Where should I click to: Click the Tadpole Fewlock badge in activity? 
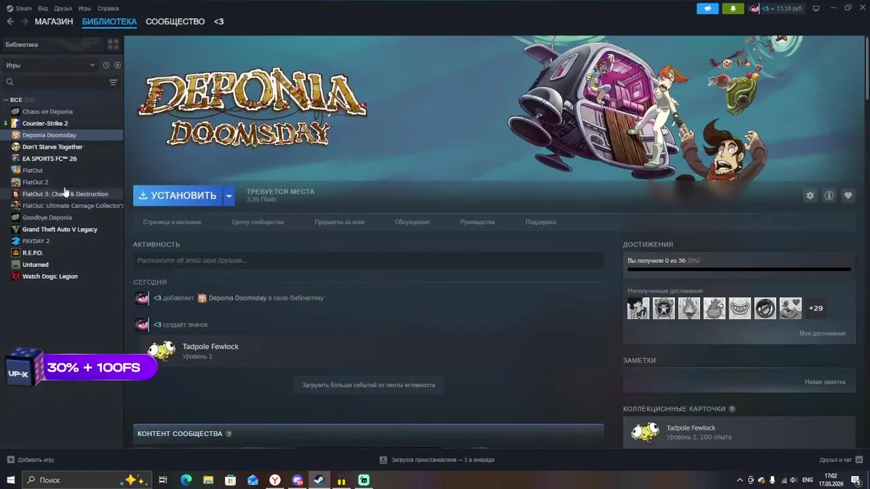pyautogui.click(x=162, y=350)
